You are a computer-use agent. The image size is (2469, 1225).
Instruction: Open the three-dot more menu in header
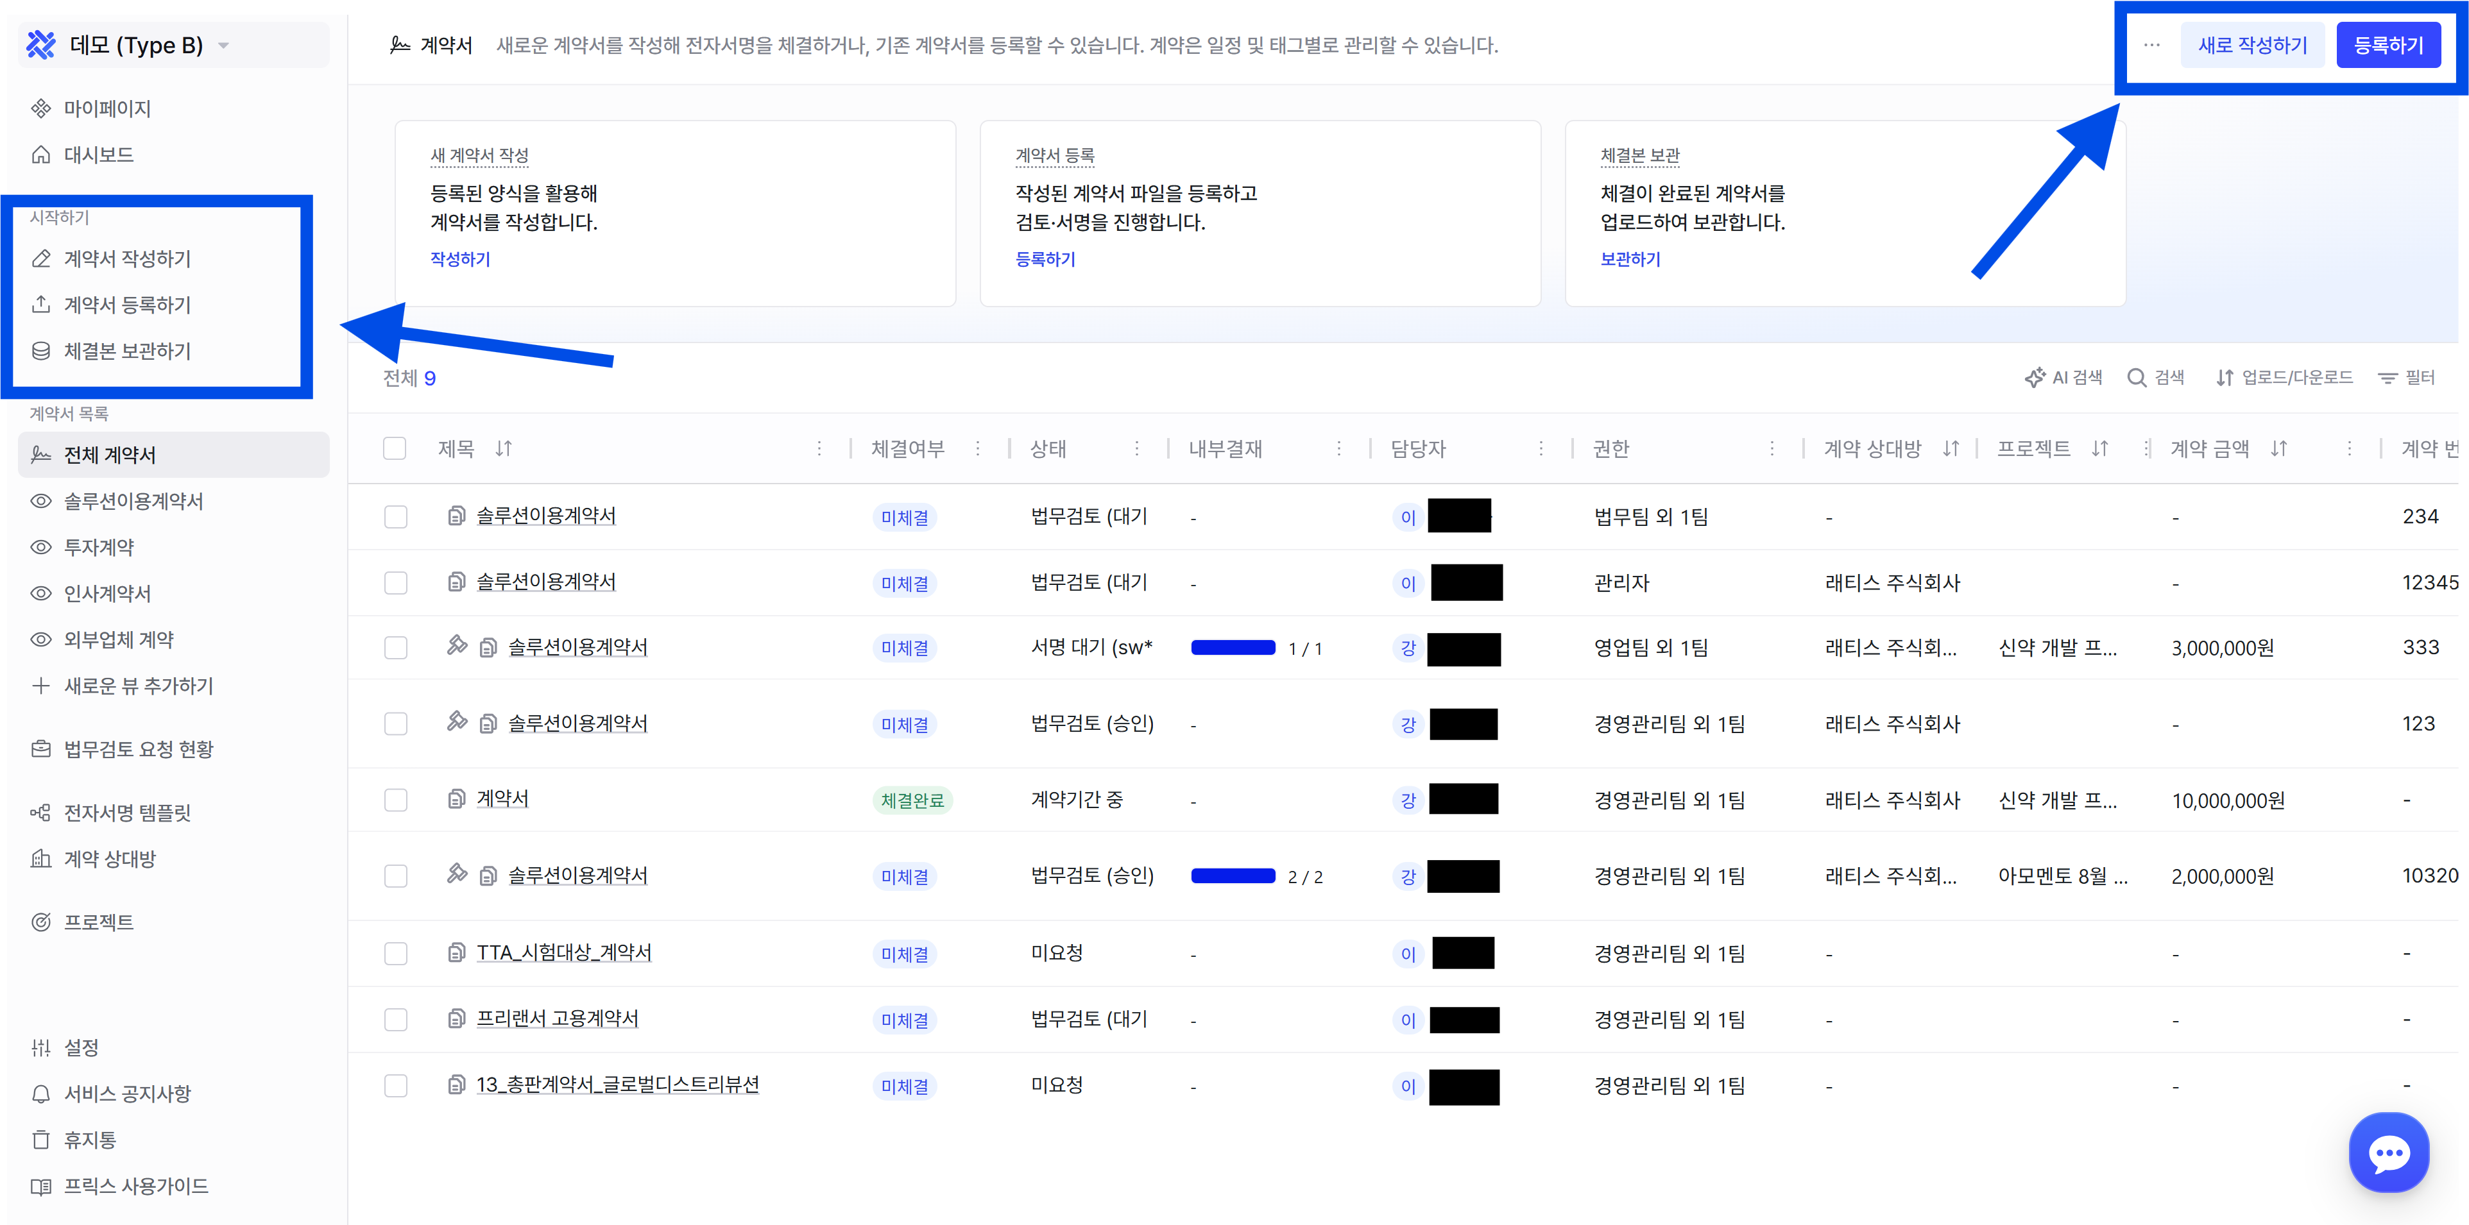coord(2152,45)
